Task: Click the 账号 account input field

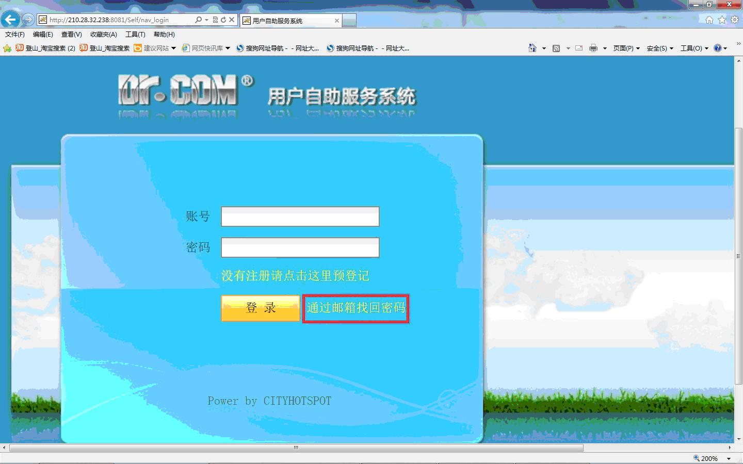Action: 300,217
